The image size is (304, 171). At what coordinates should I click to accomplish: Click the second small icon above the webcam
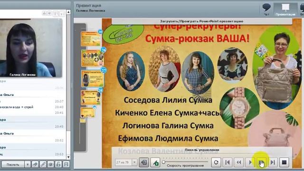[49, 13]
